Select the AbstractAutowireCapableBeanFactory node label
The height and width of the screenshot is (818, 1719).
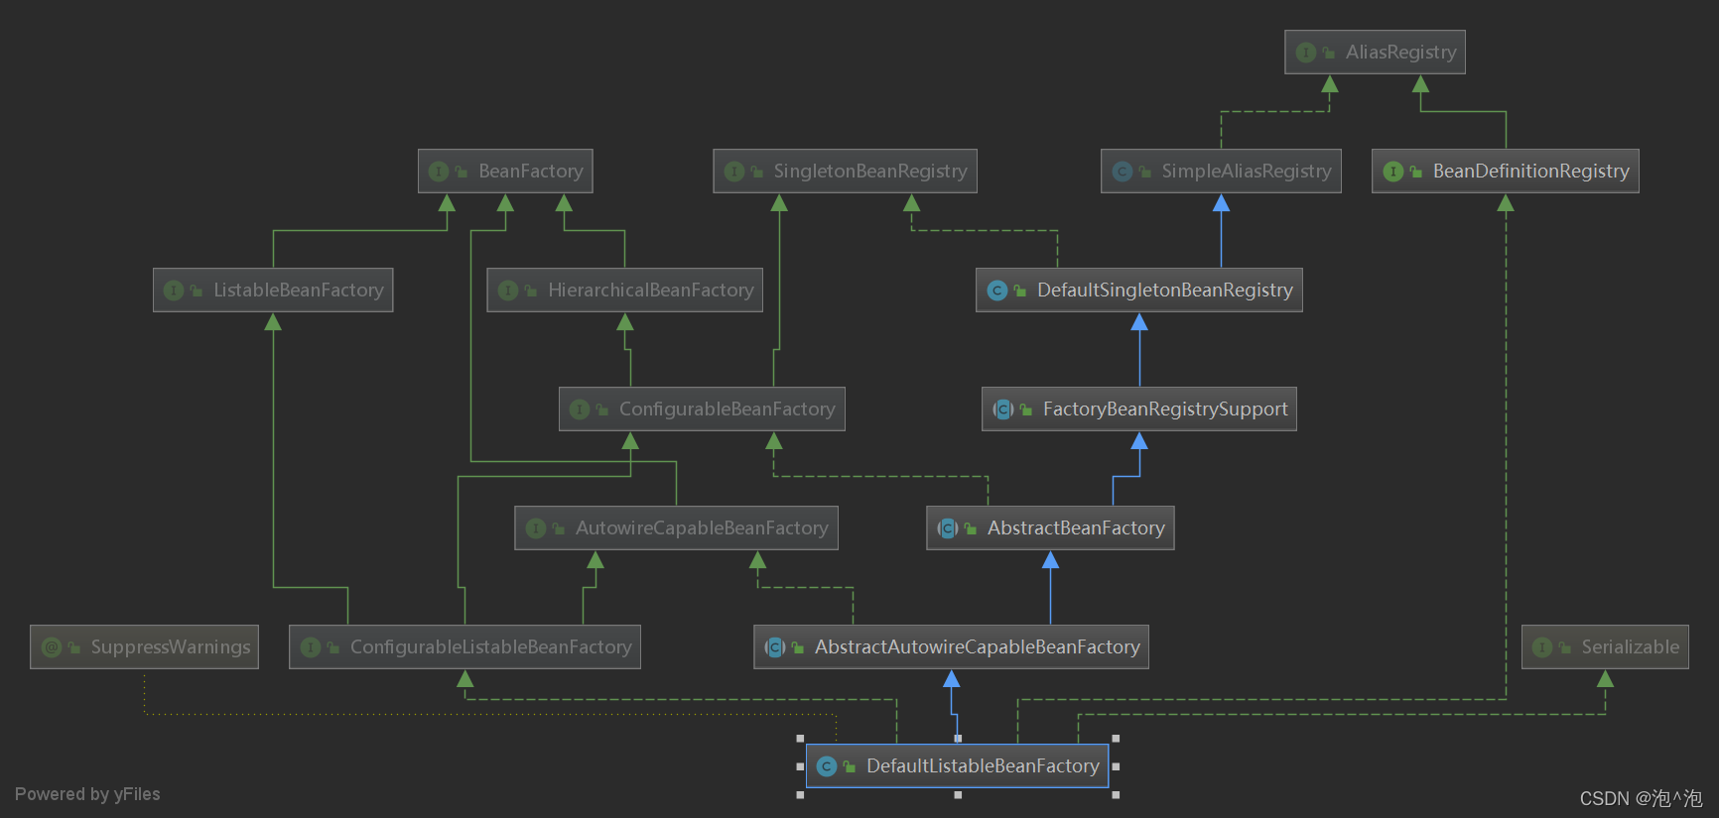[978, 646]
